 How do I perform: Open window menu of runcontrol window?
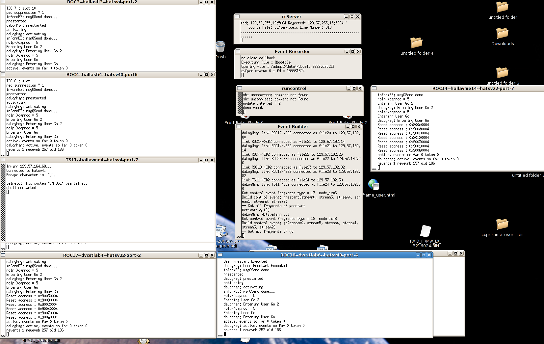tap(240, 88)
